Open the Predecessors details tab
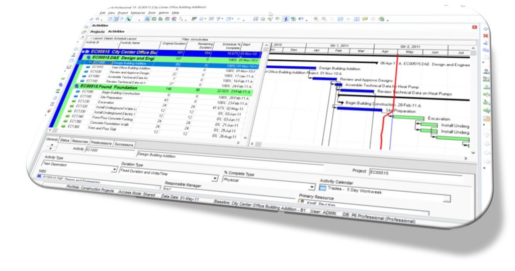Image resolution: width=515 pixels, height=271 pixels. pyautogui.click(x=101, y=143)
